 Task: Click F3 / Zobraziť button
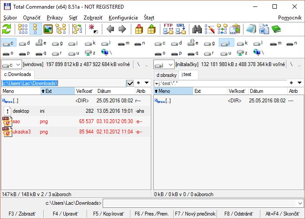[22, 214]
